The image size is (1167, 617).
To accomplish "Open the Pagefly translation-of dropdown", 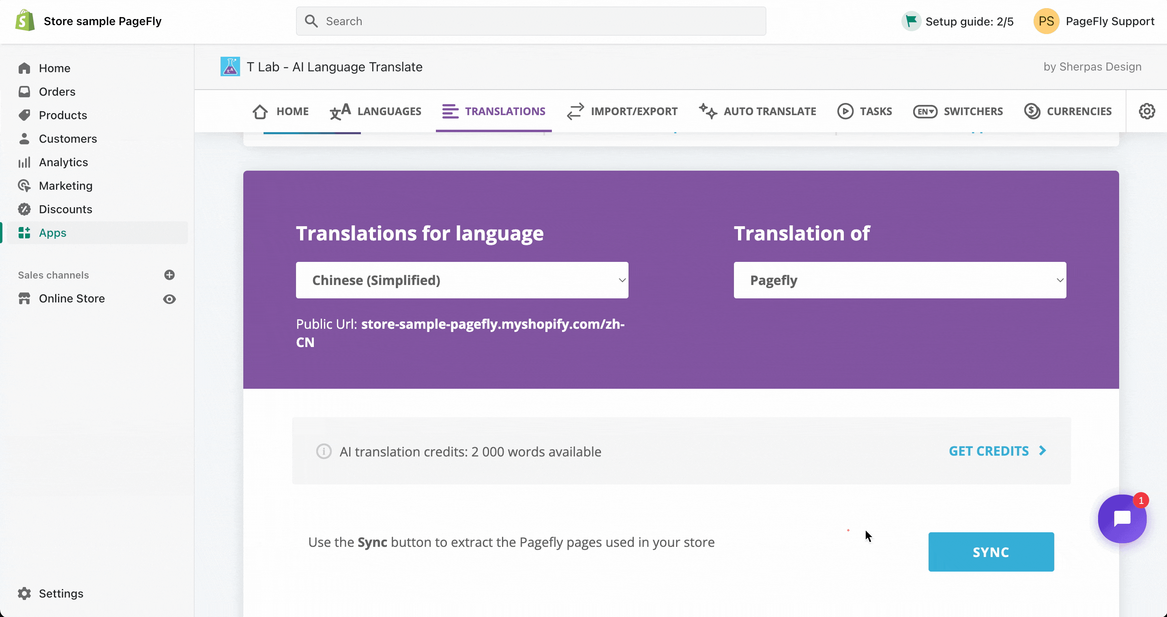I will coord(900,280).
